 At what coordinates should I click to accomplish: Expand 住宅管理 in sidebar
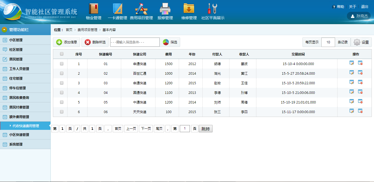click(25, 79)
